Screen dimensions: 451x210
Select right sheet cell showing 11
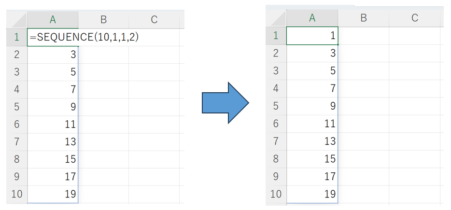click(312, 124)
